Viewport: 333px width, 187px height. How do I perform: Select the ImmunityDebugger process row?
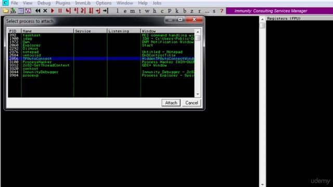101,72
